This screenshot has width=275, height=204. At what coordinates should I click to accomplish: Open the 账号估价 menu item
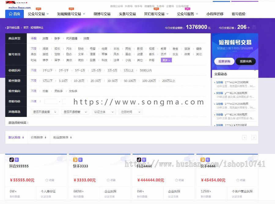coord(239,14)
